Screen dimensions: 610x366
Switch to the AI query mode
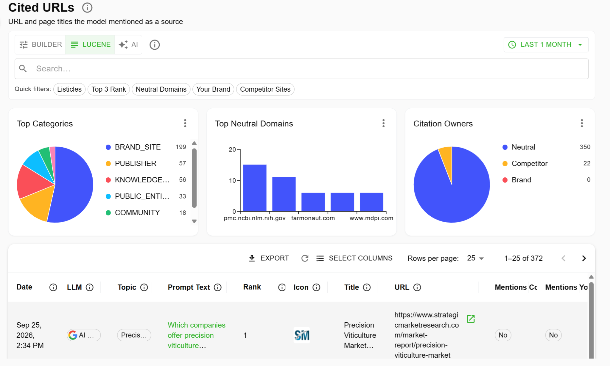pos(128,45)
